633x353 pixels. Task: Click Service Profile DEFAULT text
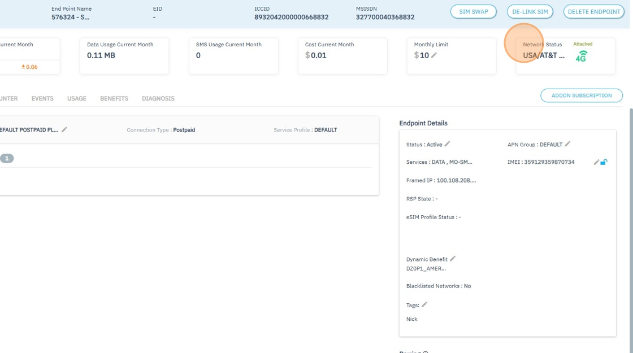point(305,130)
